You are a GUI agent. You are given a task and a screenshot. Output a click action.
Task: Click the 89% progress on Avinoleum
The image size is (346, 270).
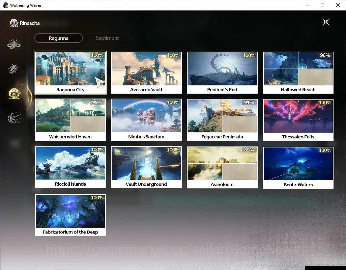coord(249,150)
